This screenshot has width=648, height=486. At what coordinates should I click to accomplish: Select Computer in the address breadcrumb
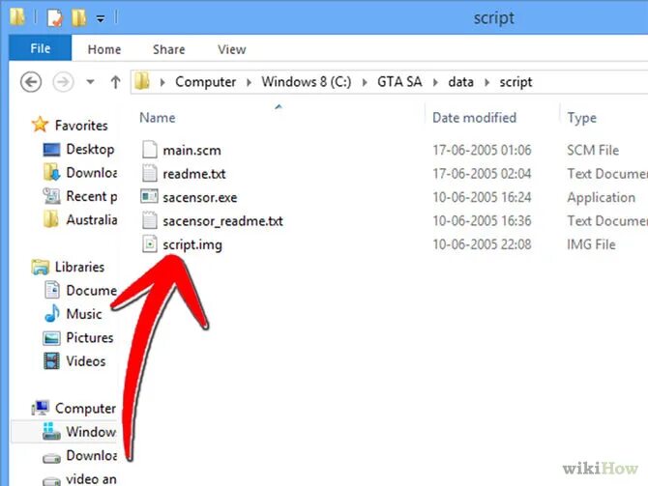point(205,82)
